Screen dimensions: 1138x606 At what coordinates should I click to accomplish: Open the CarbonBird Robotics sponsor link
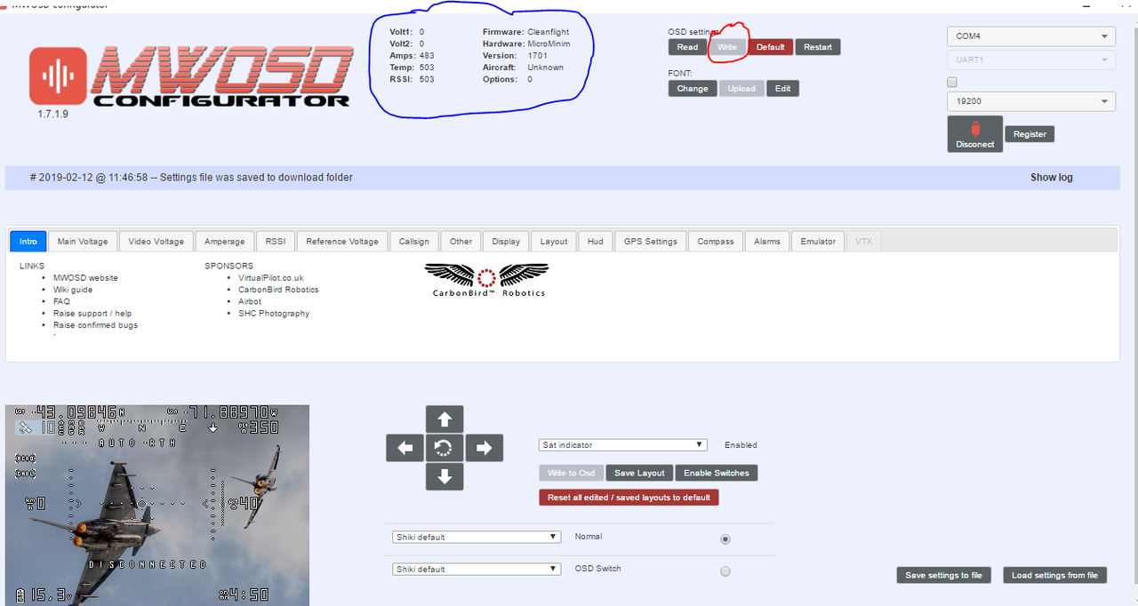tap(278, 290)
